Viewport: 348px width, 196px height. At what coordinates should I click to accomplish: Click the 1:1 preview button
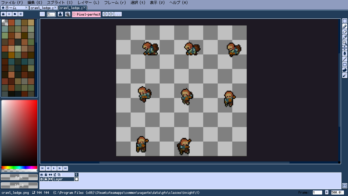(345, 186)
